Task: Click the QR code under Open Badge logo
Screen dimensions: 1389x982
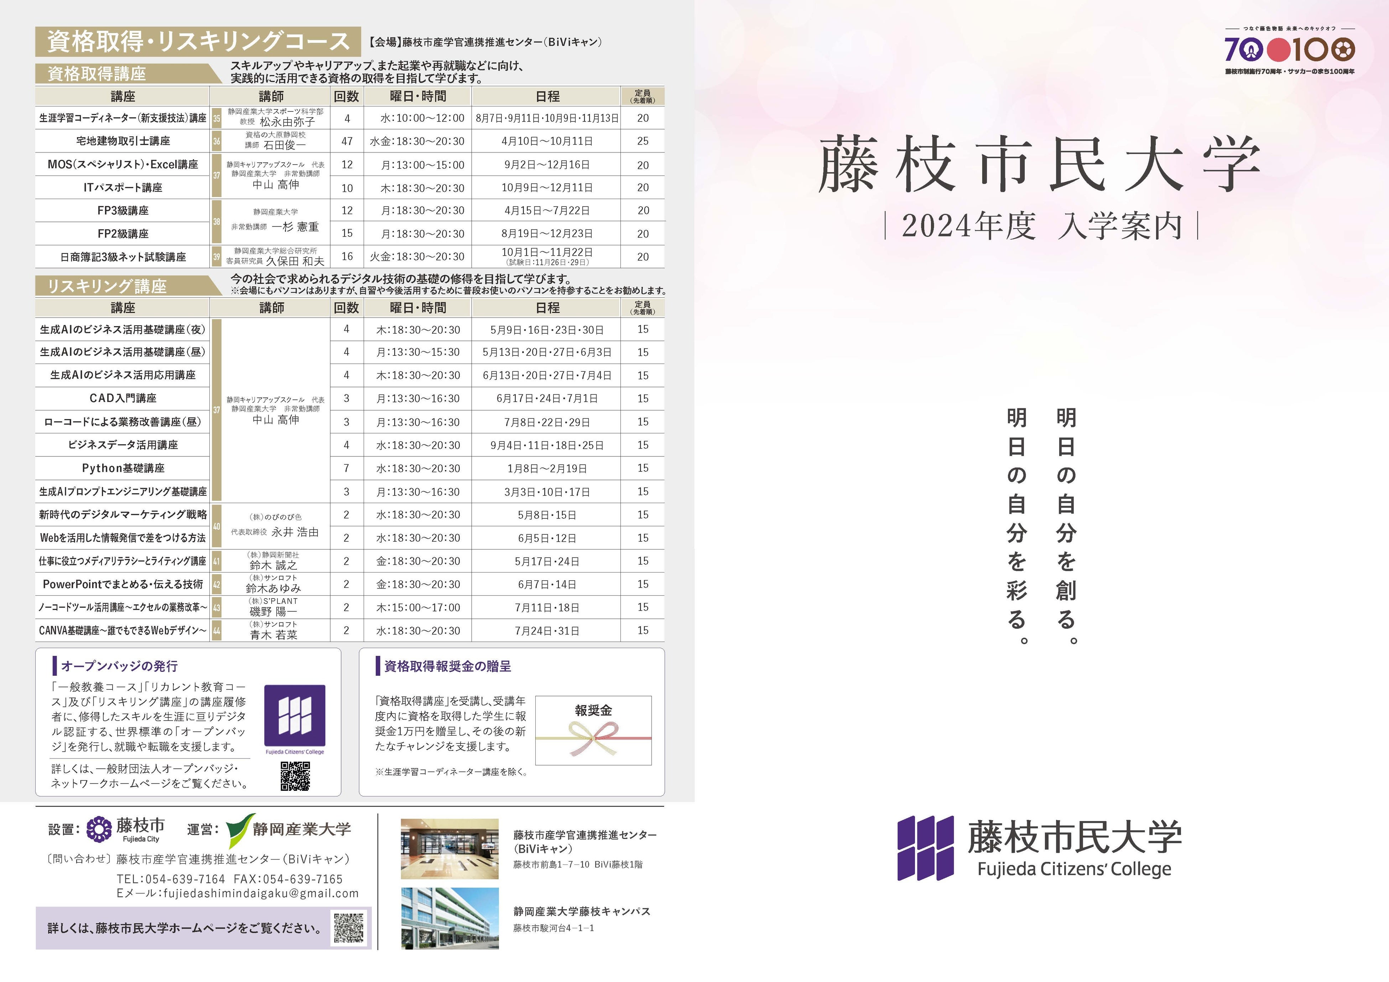Action: point(295,776)
